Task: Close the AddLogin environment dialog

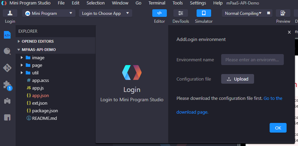Action: tap(289, 32)
